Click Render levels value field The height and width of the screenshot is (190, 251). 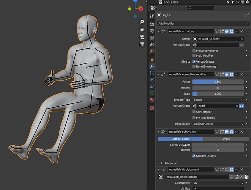coord(218,150)
